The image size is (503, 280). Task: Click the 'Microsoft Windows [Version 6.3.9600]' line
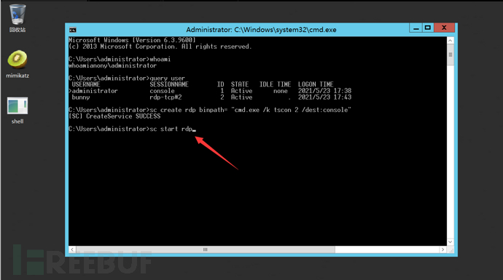(x=132, y=40)
